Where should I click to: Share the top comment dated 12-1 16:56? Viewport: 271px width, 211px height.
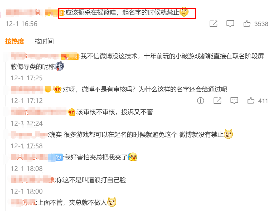(214, 24)
